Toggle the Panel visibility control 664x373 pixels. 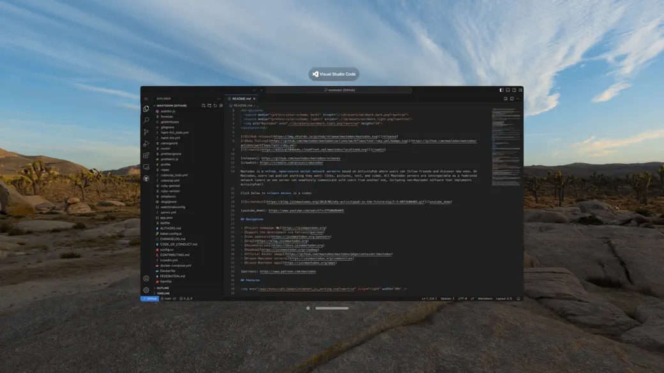click(x=508, y=90)
